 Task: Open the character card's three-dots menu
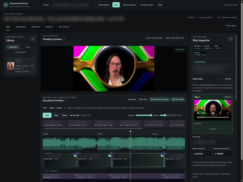click(32, 66)
